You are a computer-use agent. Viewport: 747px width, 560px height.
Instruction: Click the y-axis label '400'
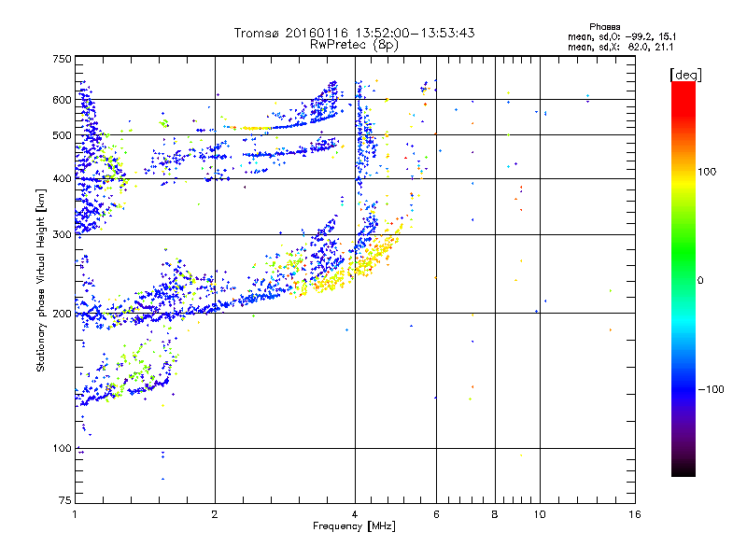62,178
